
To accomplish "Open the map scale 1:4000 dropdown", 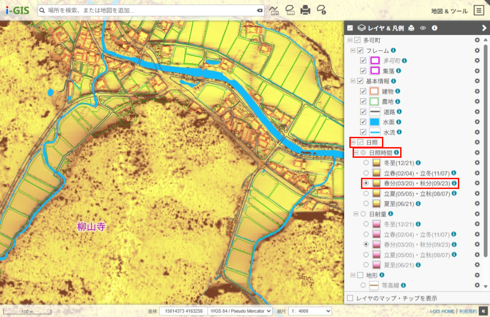I will coord(310,311).
